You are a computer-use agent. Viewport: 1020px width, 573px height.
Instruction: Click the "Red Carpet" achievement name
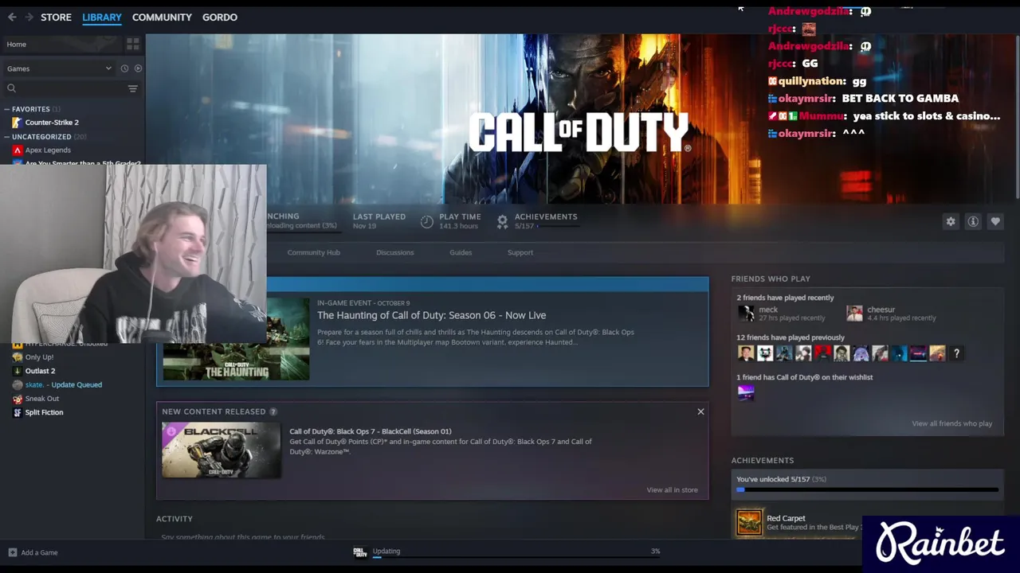786,518
